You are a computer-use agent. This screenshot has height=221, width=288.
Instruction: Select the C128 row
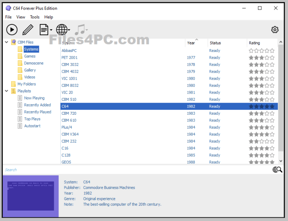tap(169, 155)
